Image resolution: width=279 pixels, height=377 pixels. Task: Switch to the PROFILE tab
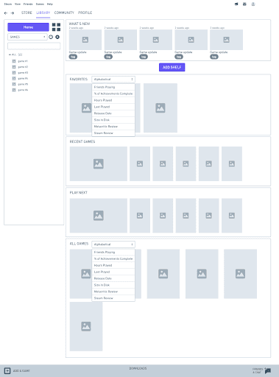[85, 13]
